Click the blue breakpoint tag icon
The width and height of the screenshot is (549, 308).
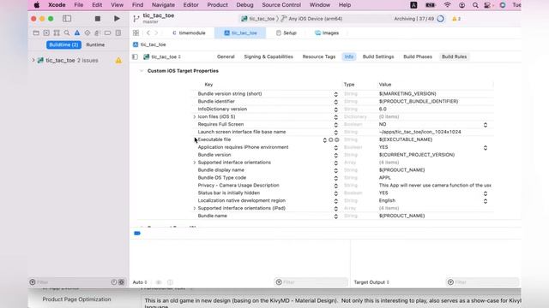137,234
